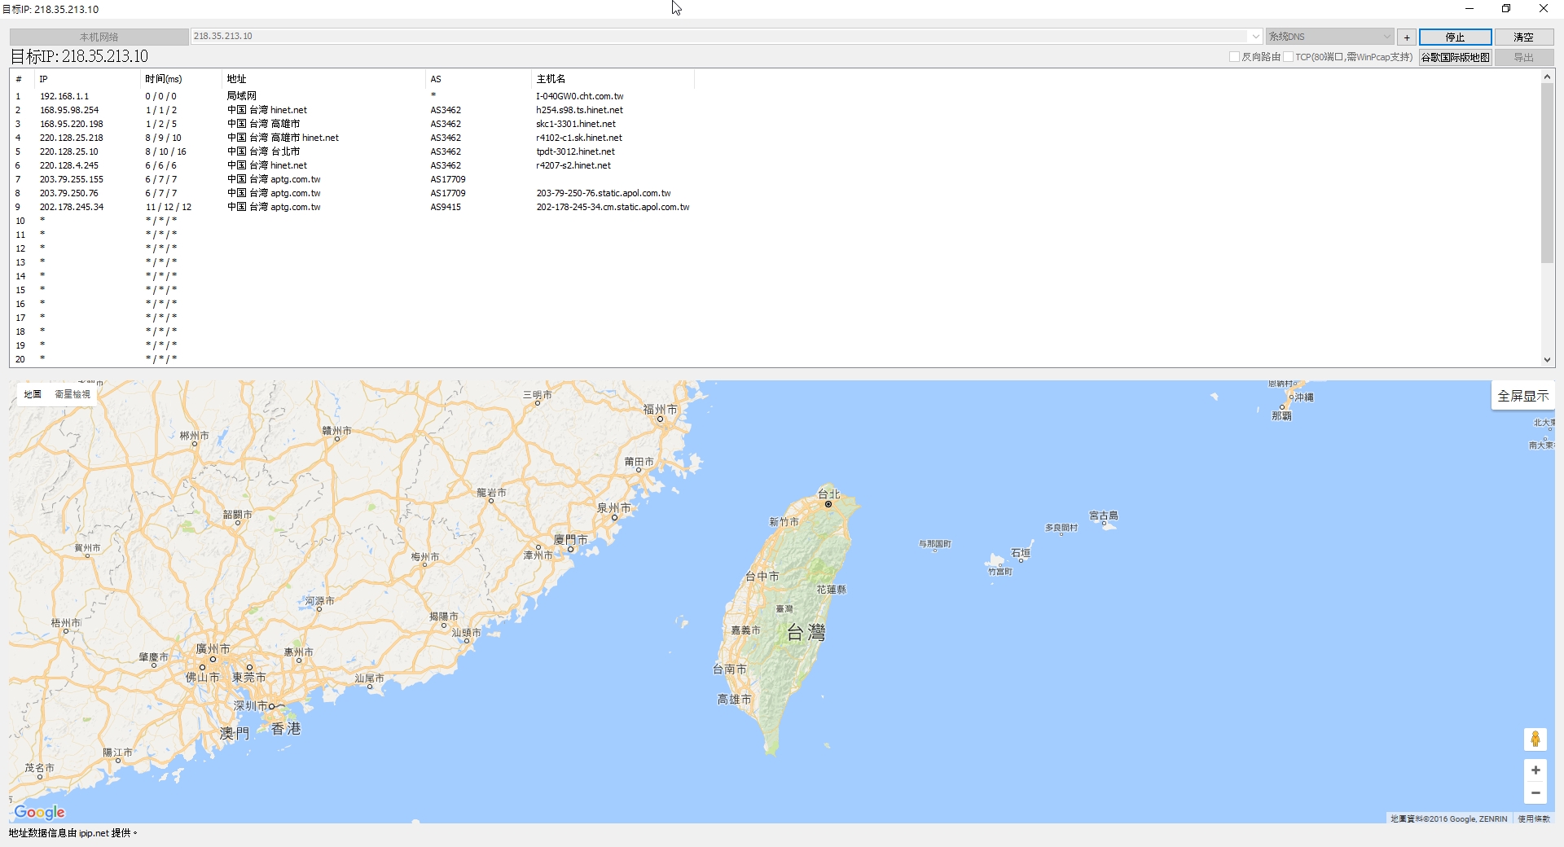Image resolution: width=1564 pixels, height=847 pixels.
Task: Zoom in the map with plus button
Action: pos(1535,770)
